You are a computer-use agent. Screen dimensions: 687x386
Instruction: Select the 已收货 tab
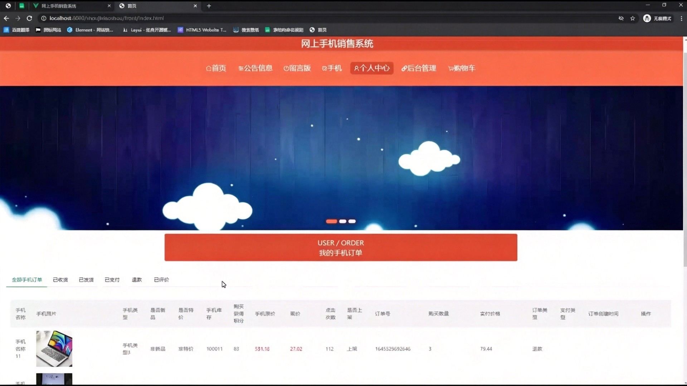click(60, 280)
